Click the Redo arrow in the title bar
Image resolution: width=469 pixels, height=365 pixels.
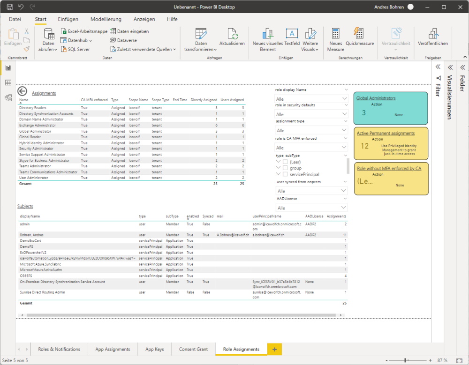point(32,7)
